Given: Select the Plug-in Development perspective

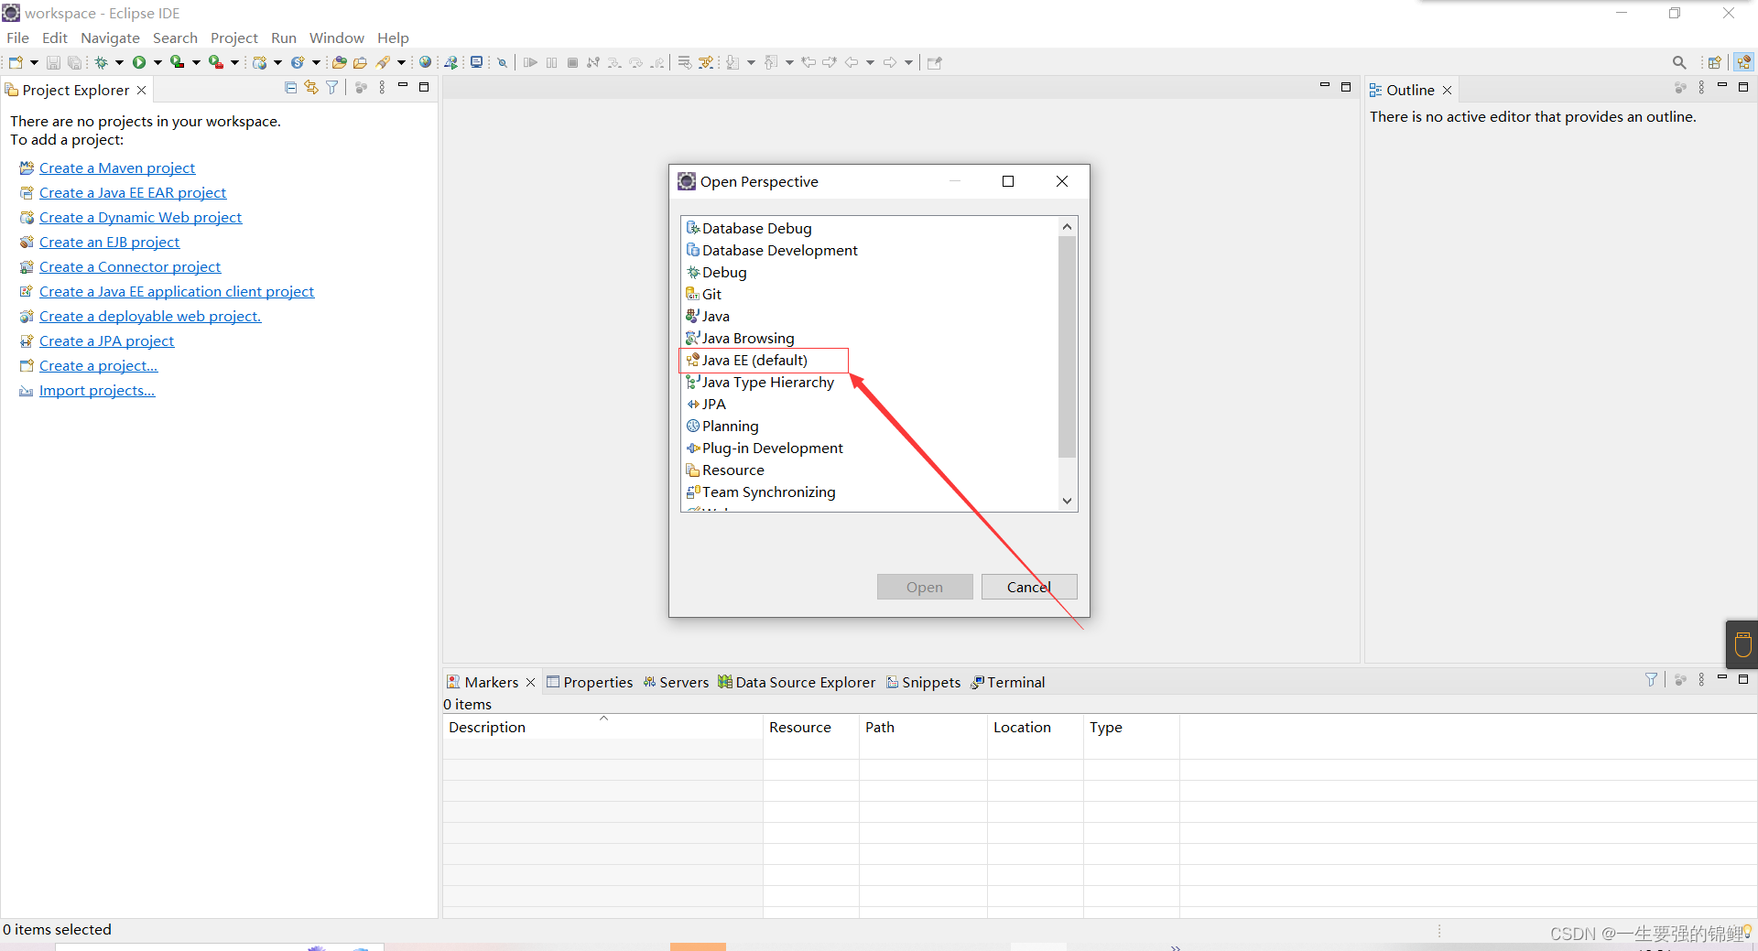Looking at the screenshot, I should (x=765, y=448).
